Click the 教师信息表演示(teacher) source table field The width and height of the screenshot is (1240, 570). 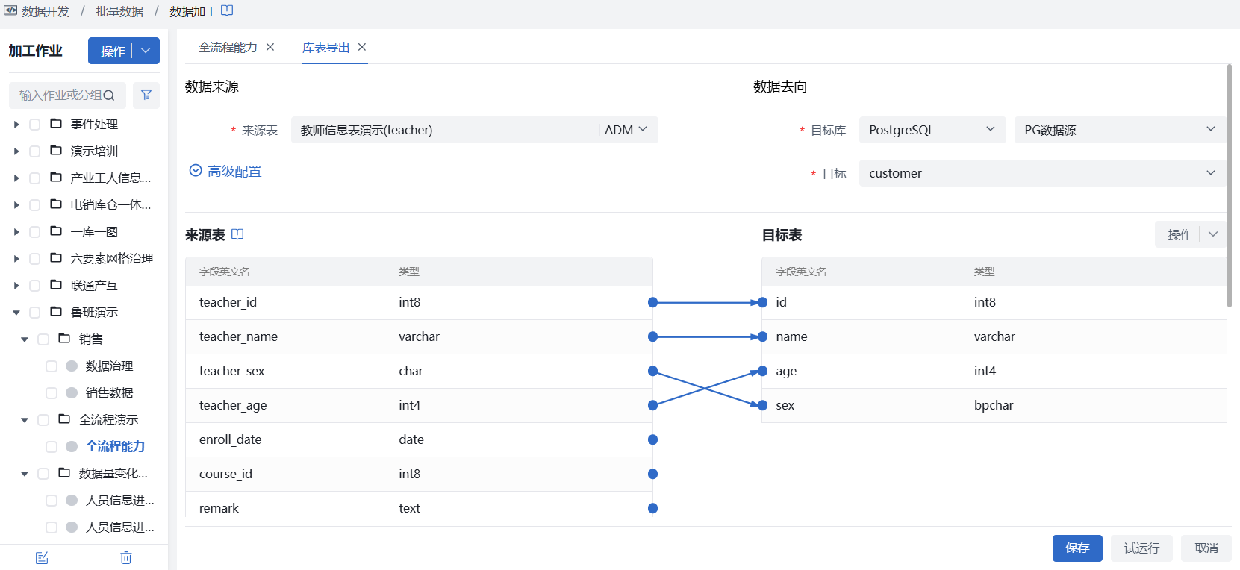445,130
